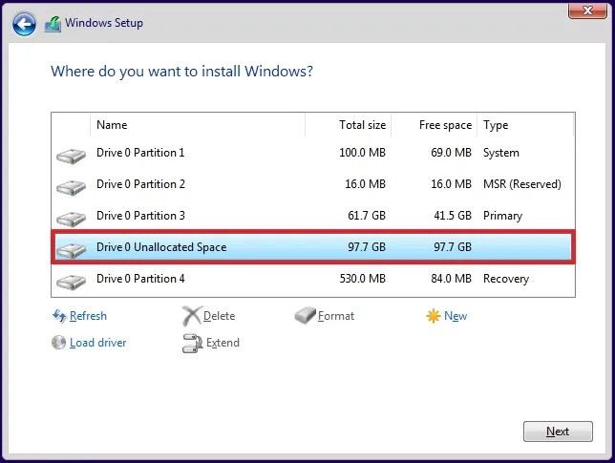Click drive icon for Drive 0 Partition 4
Image resolution: width=615 pixels, height=463 pixels.
pos(71,282)
